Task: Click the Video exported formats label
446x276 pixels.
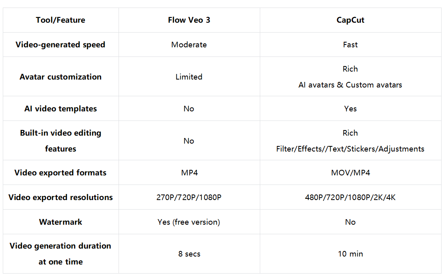Action: click(60, 173)
